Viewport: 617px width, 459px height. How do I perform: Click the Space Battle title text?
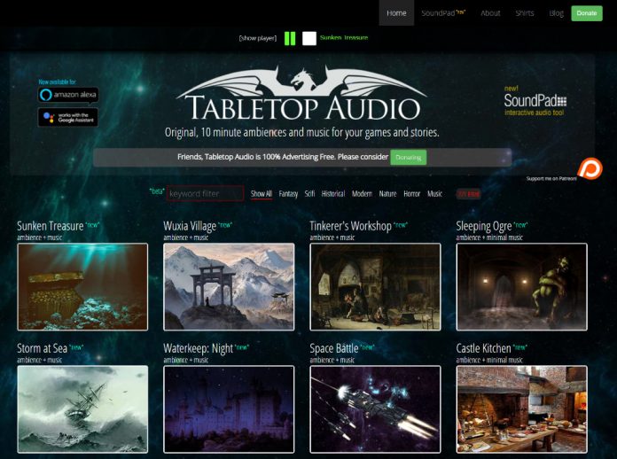[334, 348]
